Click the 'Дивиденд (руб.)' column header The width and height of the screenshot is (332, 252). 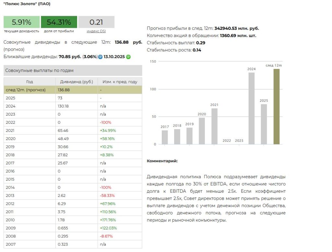coord(77,82)
